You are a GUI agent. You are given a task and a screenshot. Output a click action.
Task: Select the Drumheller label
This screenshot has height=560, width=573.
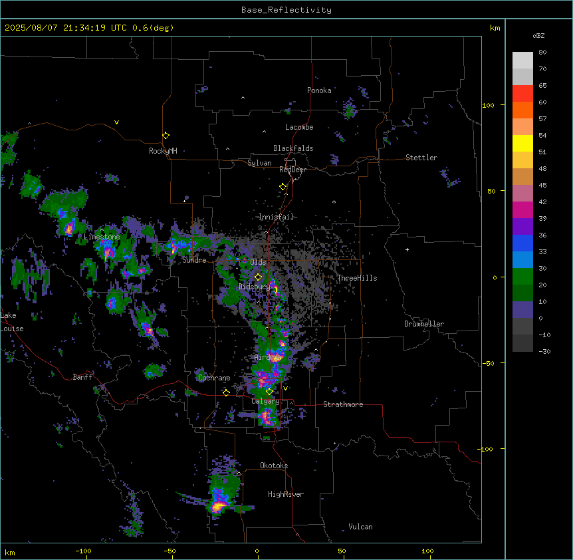coord(424,324)
